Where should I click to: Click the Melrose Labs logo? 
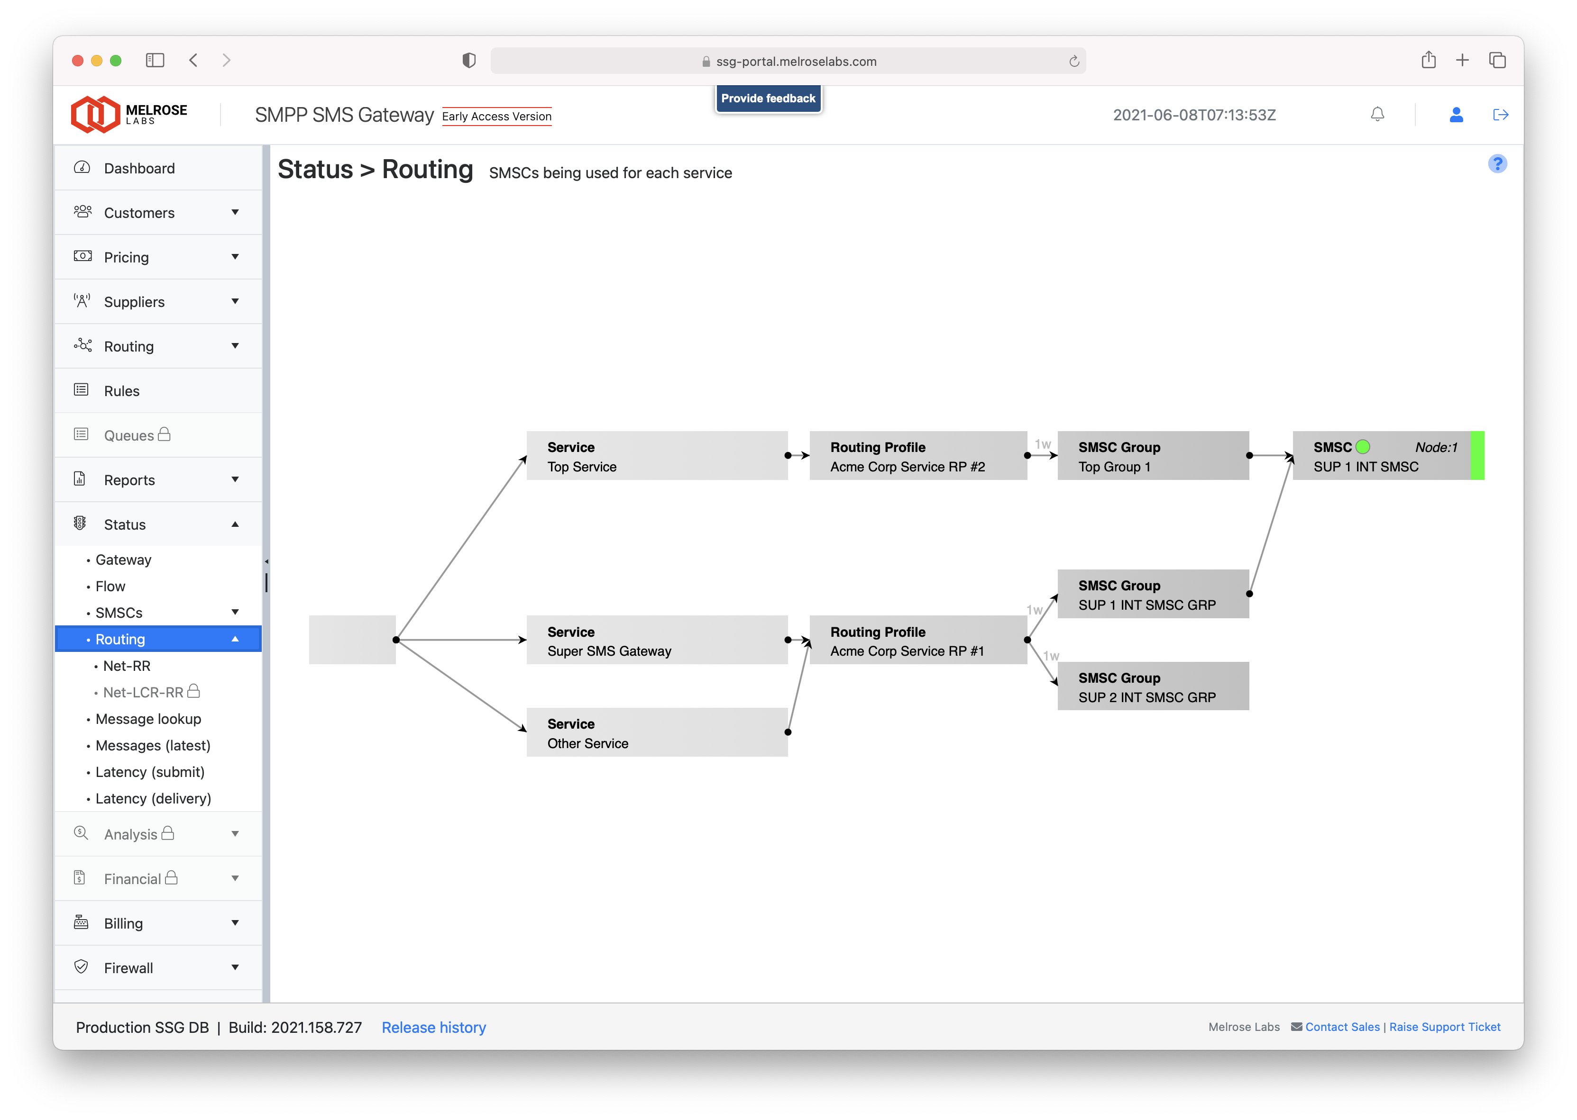129,115
